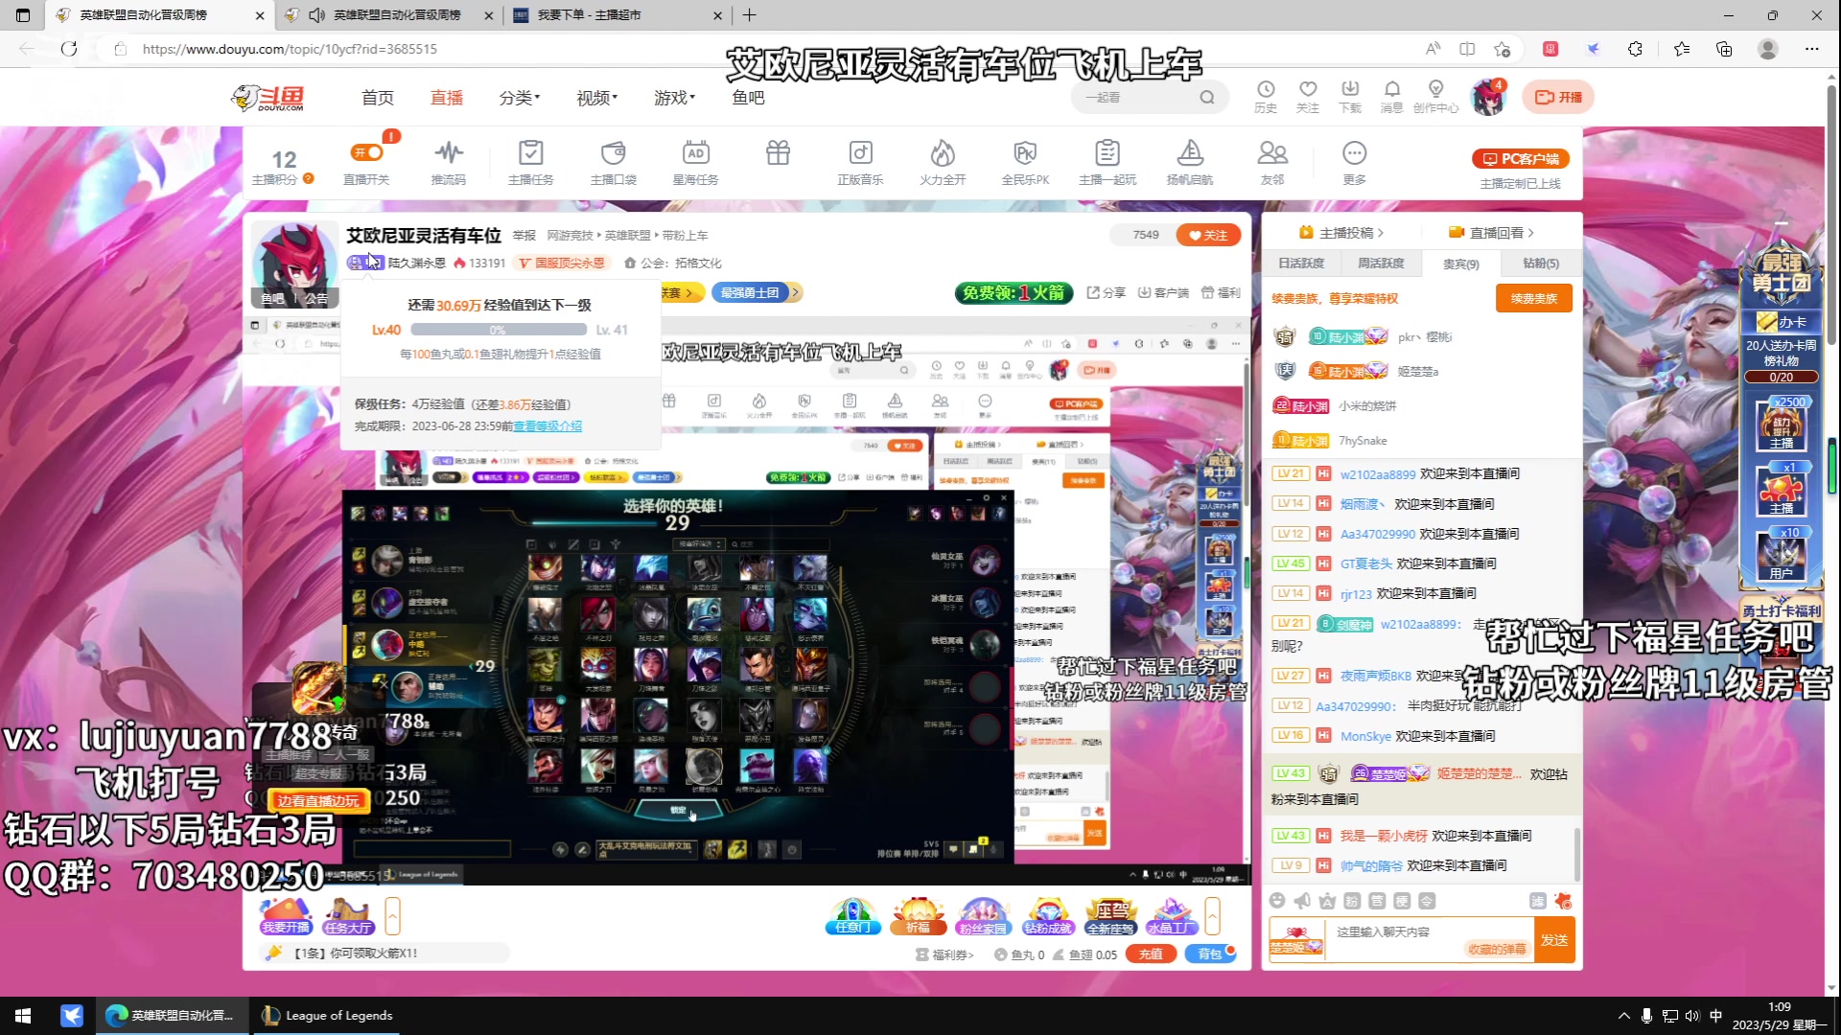This screenshot has height=1035, width=1841.
Task: Toggle the 关注 follow heart button
Action: (1208, 235)
